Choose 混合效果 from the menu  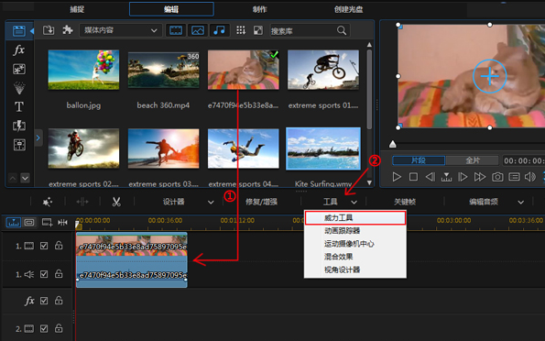pos(355,257)
